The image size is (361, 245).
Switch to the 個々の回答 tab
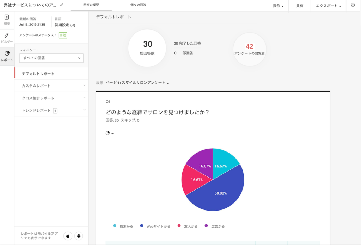(138, 5)
